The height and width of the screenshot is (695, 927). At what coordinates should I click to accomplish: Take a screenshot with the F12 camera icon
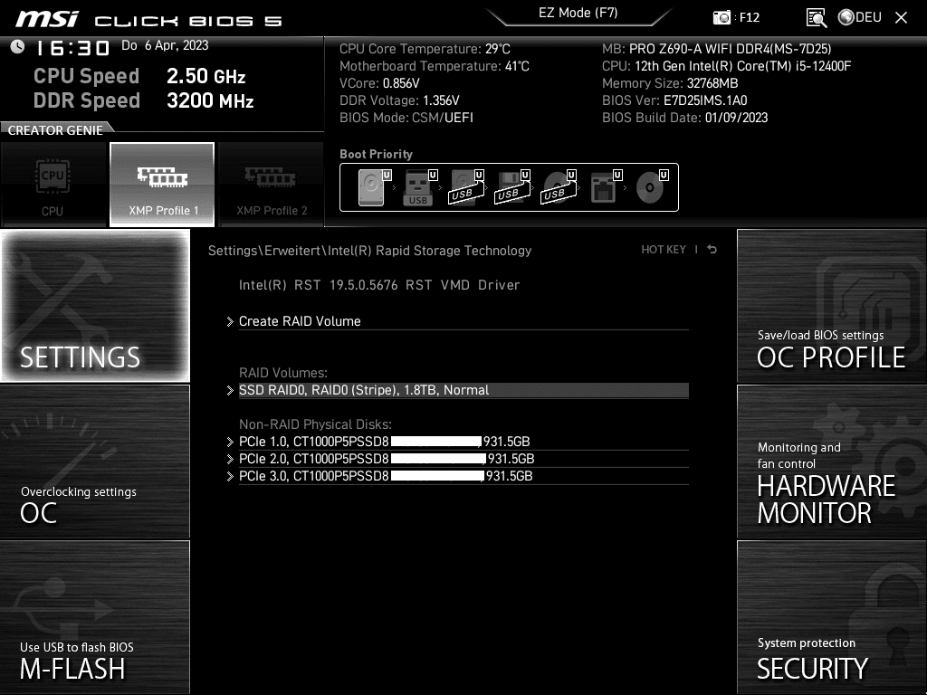(722, 17)
